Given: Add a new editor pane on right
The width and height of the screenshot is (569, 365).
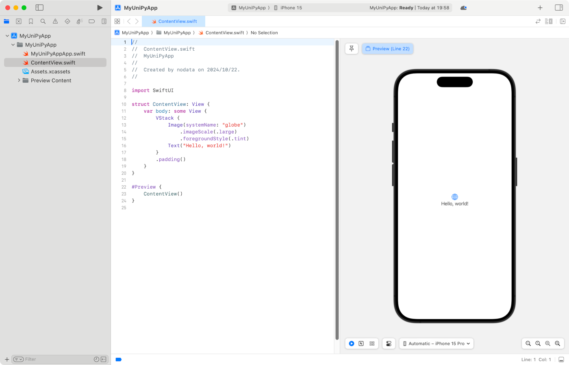Looking at the screenshot, I should click(x=562, y=21).
